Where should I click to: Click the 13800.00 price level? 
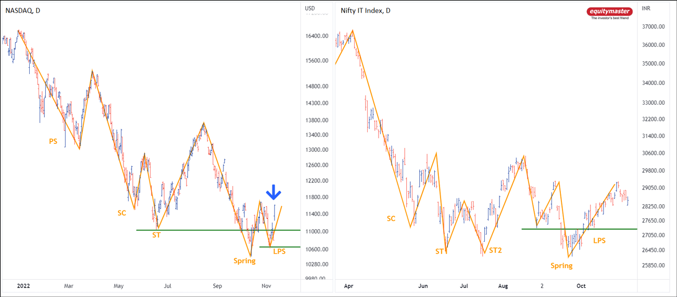(317, 120)
